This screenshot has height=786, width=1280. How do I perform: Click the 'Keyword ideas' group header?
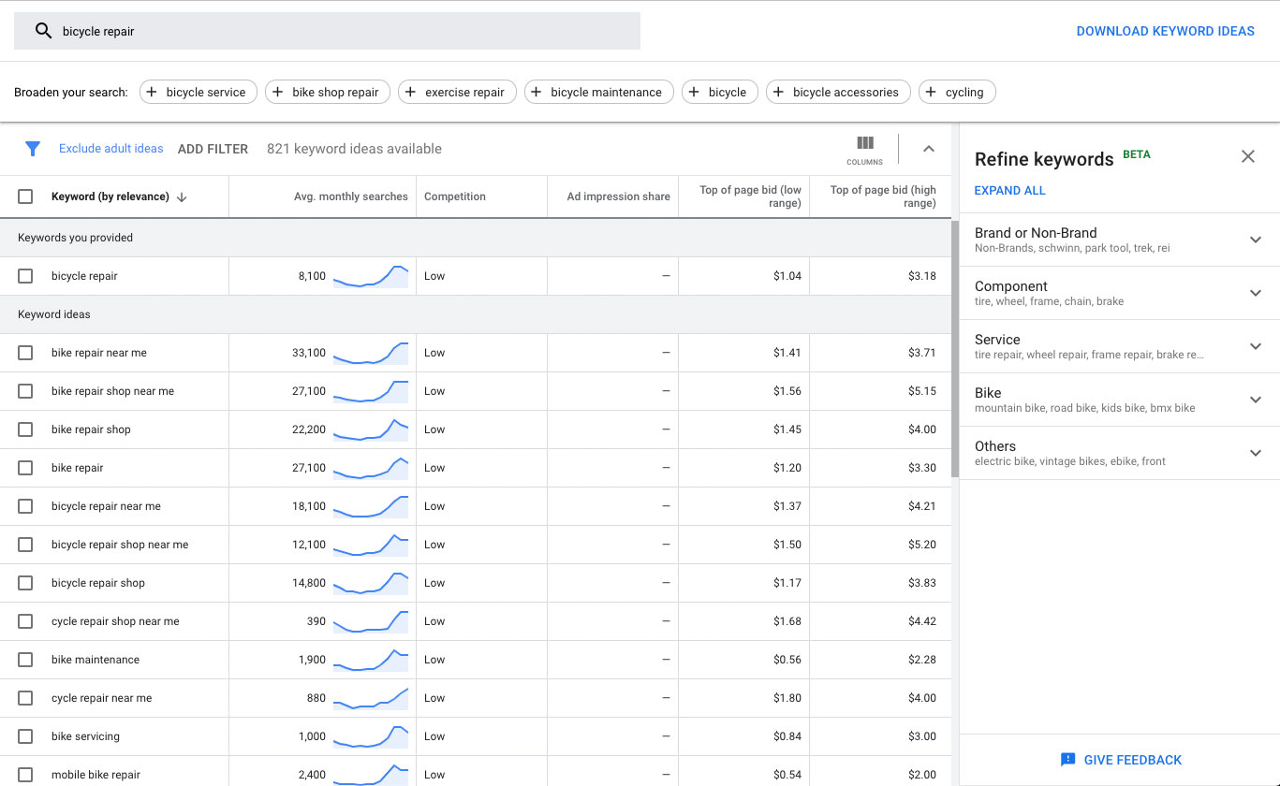(x=54, y=314)
